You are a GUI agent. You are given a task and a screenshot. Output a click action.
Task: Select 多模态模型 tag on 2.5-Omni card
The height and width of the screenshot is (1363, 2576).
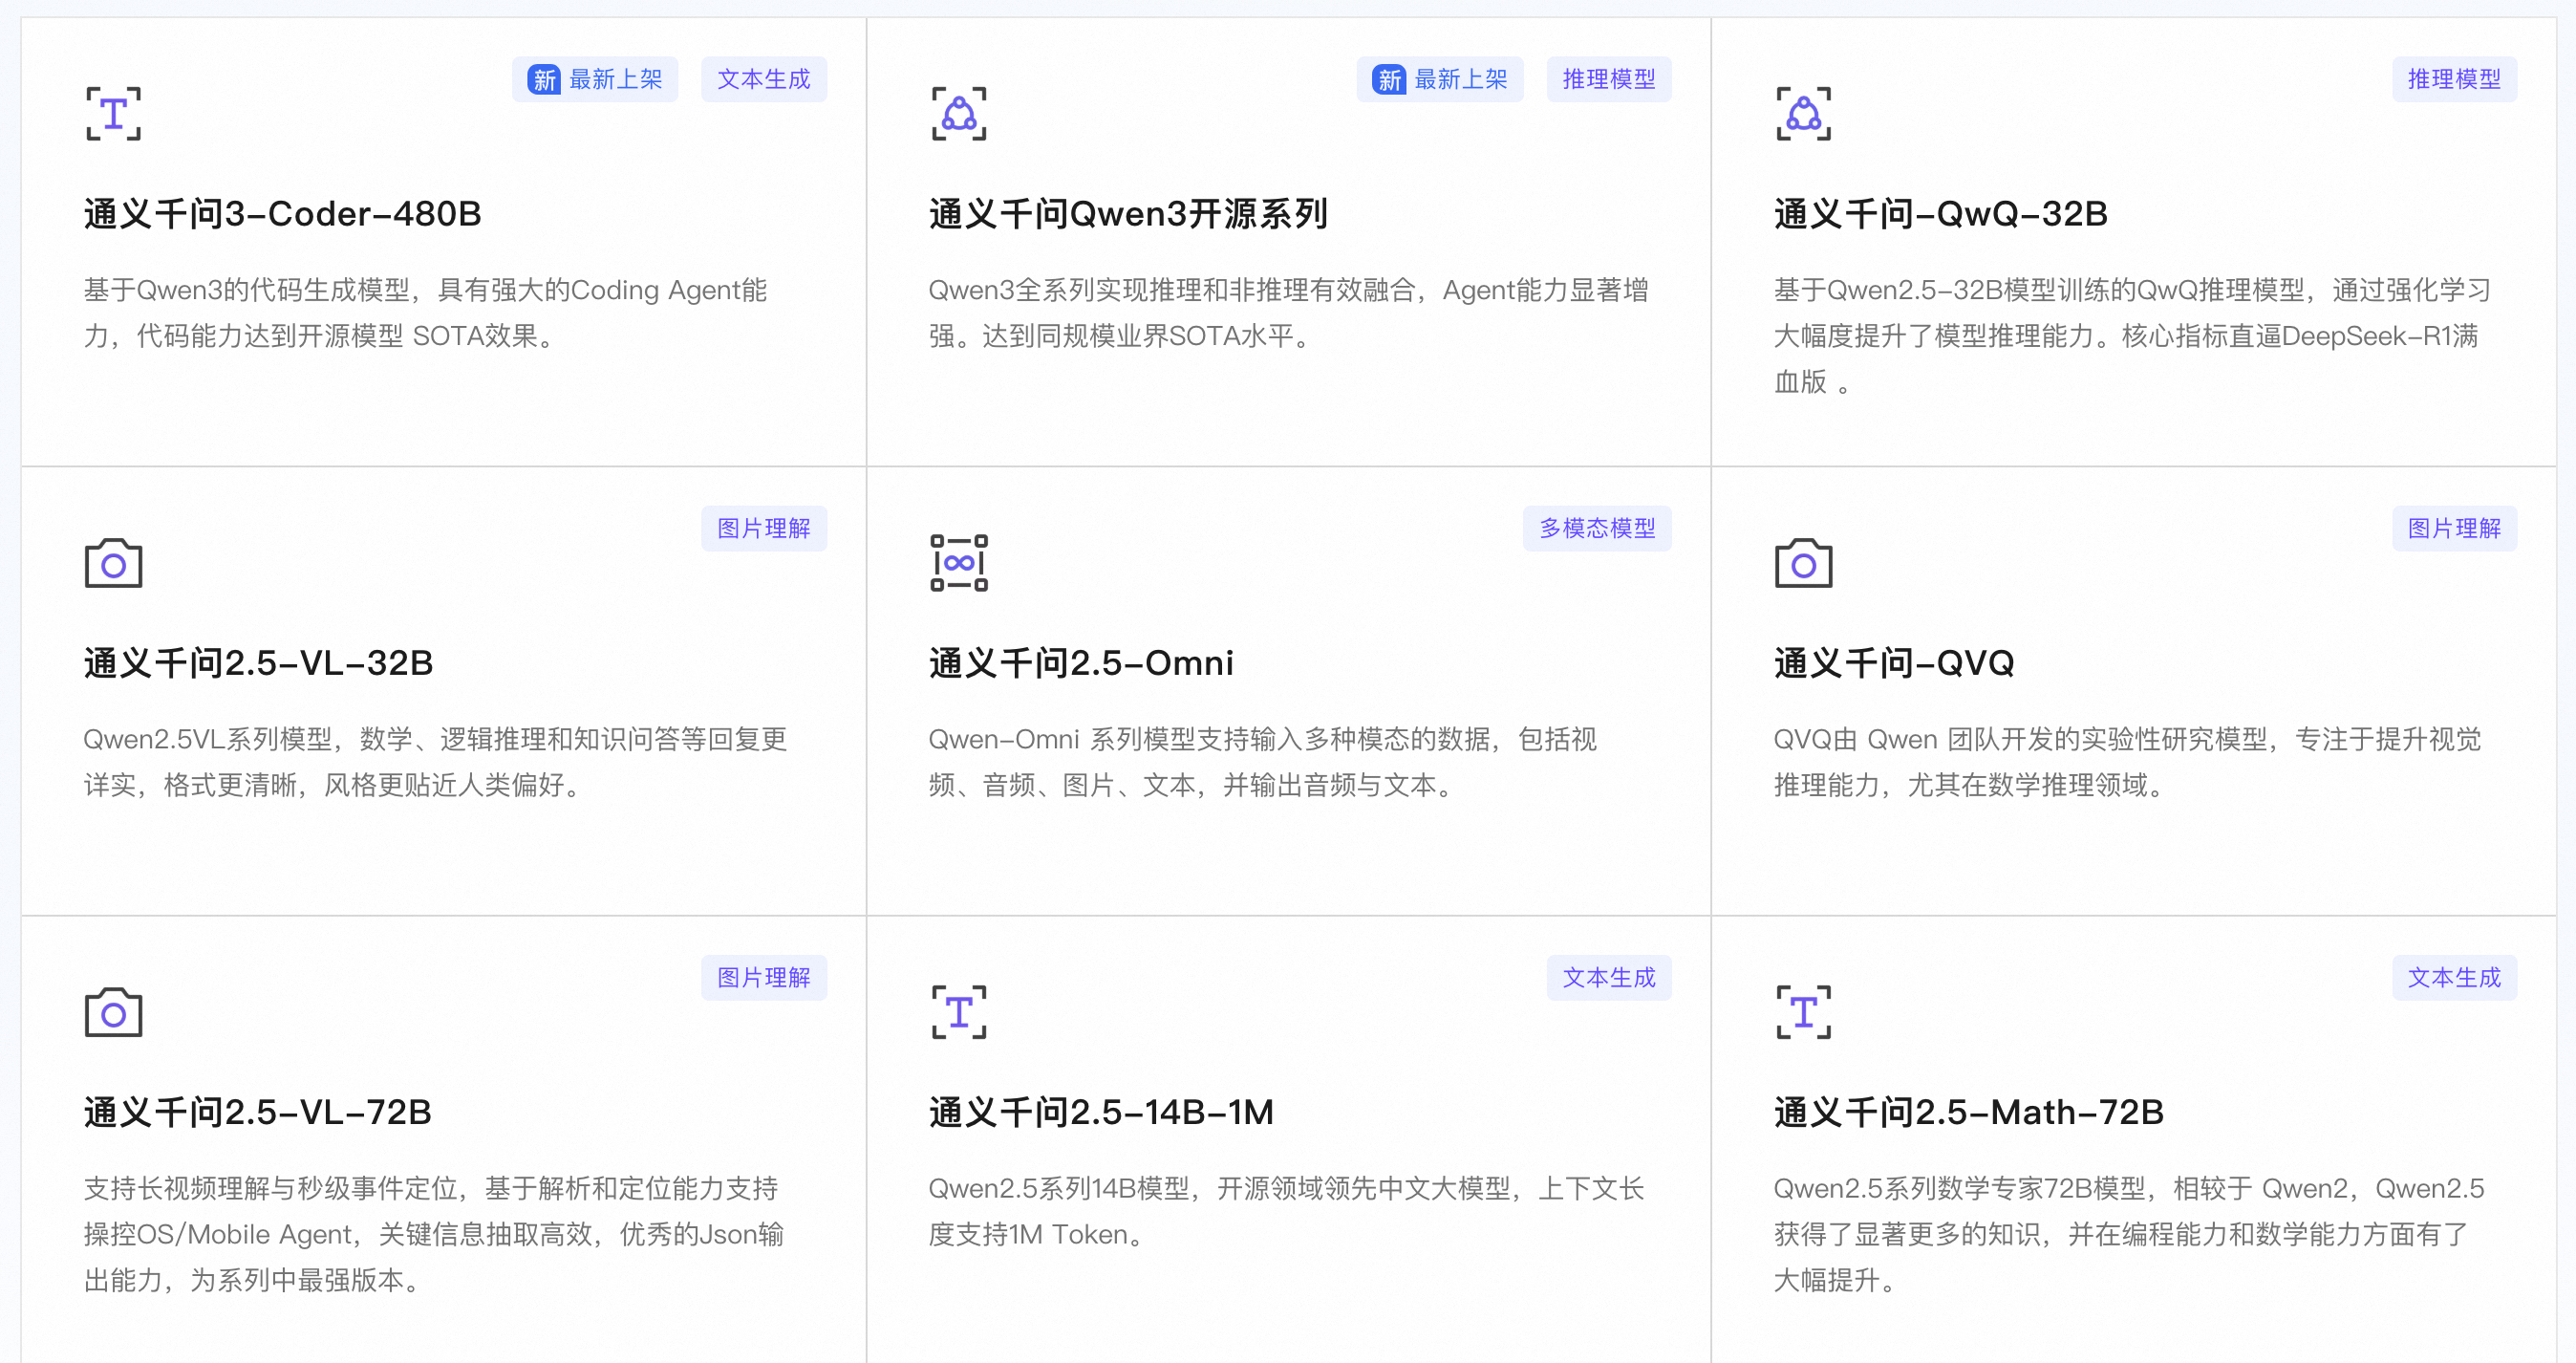1597,528
